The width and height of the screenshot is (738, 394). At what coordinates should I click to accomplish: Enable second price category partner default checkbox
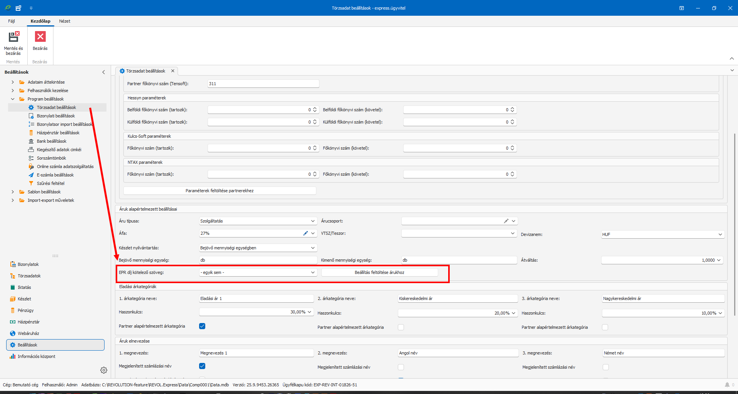[401, 327]
